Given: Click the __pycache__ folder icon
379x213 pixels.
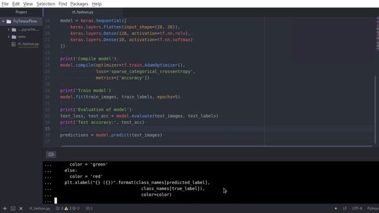Looking at the screenshot, I should coord(14,30).
